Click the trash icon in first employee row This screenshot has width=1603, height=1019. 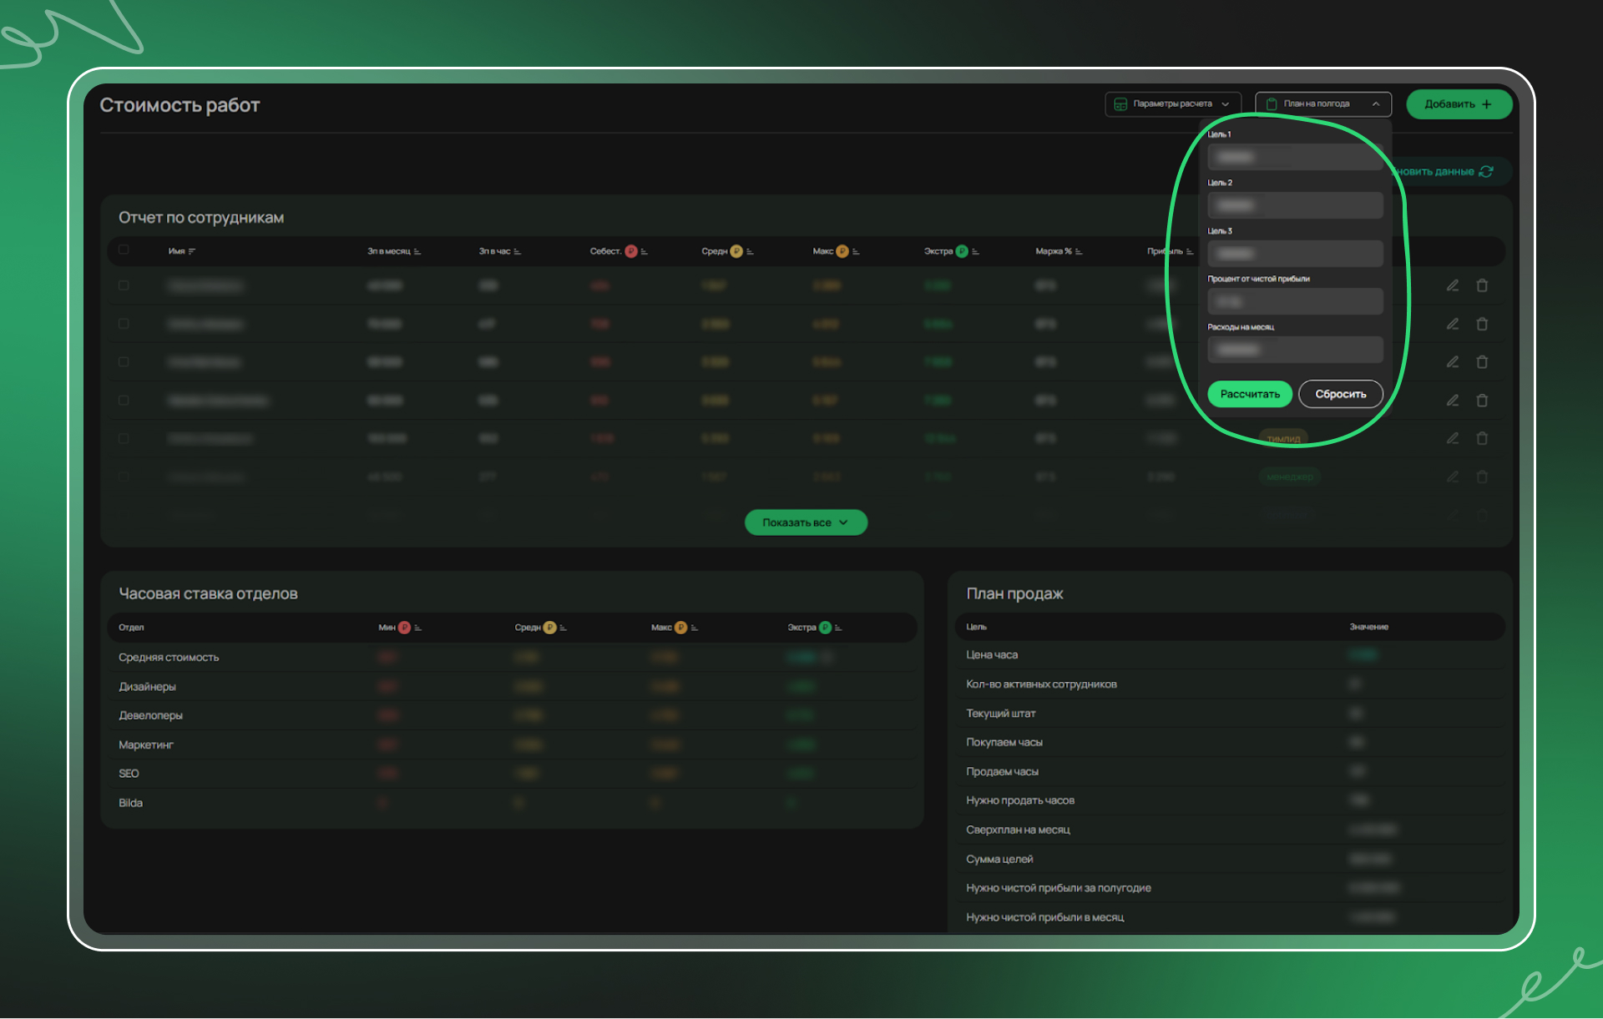[1482, 285]
